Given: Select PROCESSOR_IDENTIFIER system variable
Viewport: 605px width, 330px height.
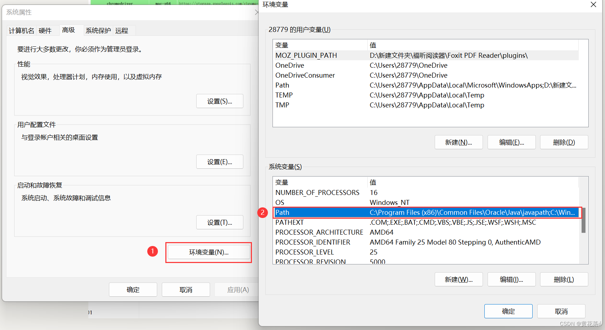Looking at the screenshot, I should point(426,242).
